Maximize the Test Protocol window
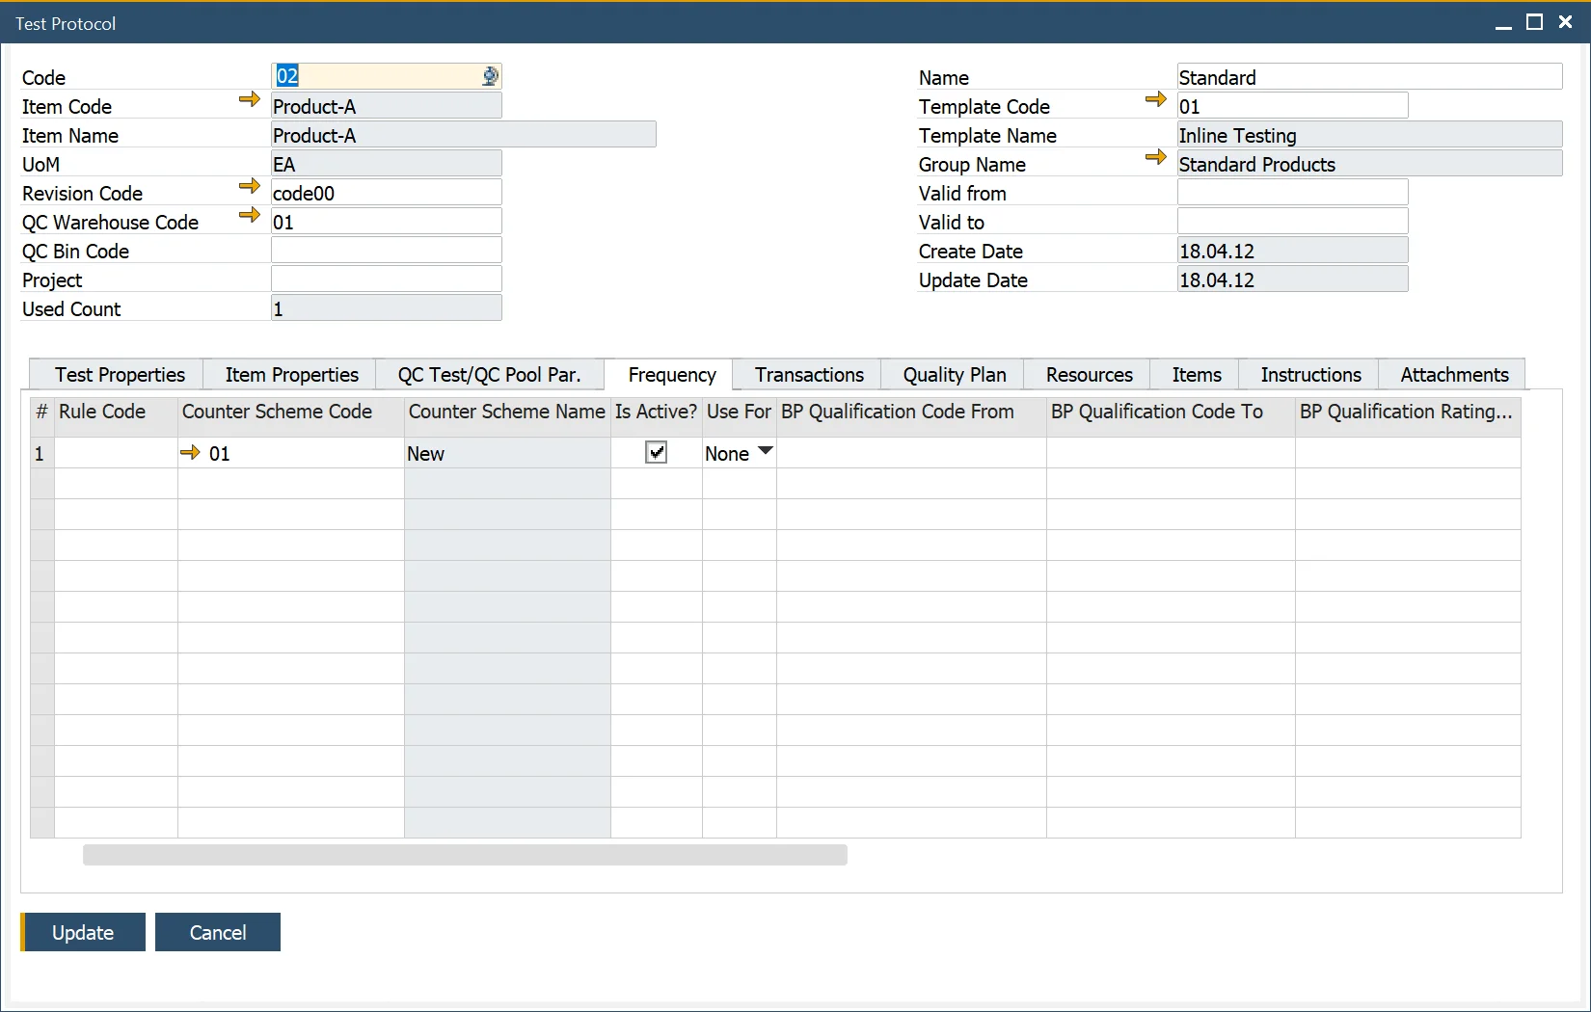Viewport: 1591px width, 1012px height. tap(1534, 22)
